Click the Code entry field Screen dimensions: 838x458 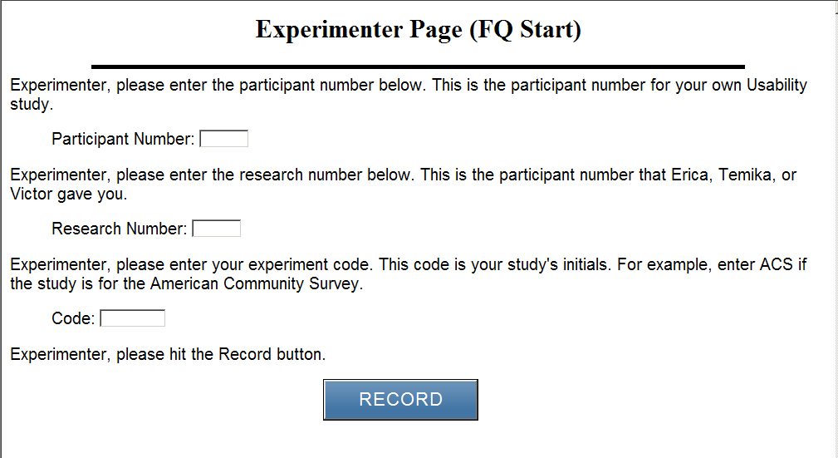pyautogui.click(x=132, y=318)
